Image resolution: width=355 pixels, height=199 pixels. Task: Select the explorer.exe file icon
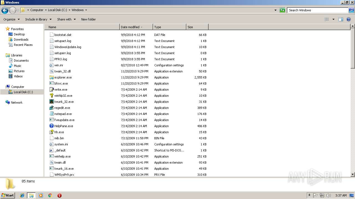tap(51, 77)
